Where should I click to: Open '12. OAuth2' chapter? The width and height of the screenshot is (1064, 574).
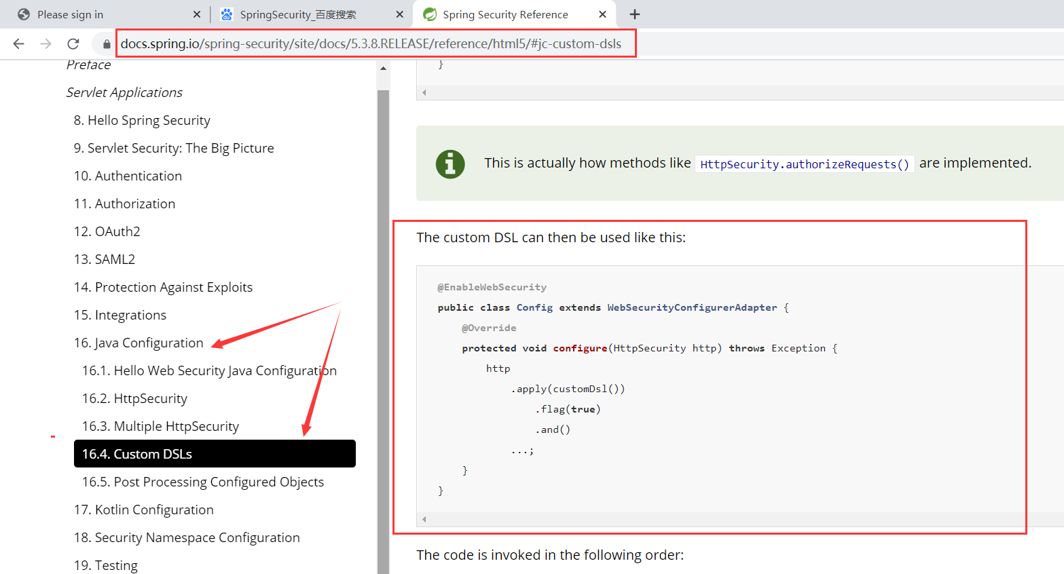tap(107, 231)
